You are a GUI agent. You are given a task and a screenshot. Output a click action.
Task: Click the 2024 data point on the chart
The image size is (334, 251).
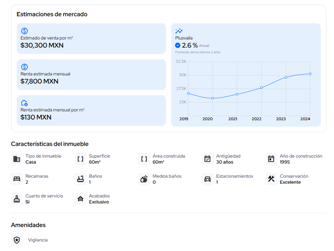(310, 74)
